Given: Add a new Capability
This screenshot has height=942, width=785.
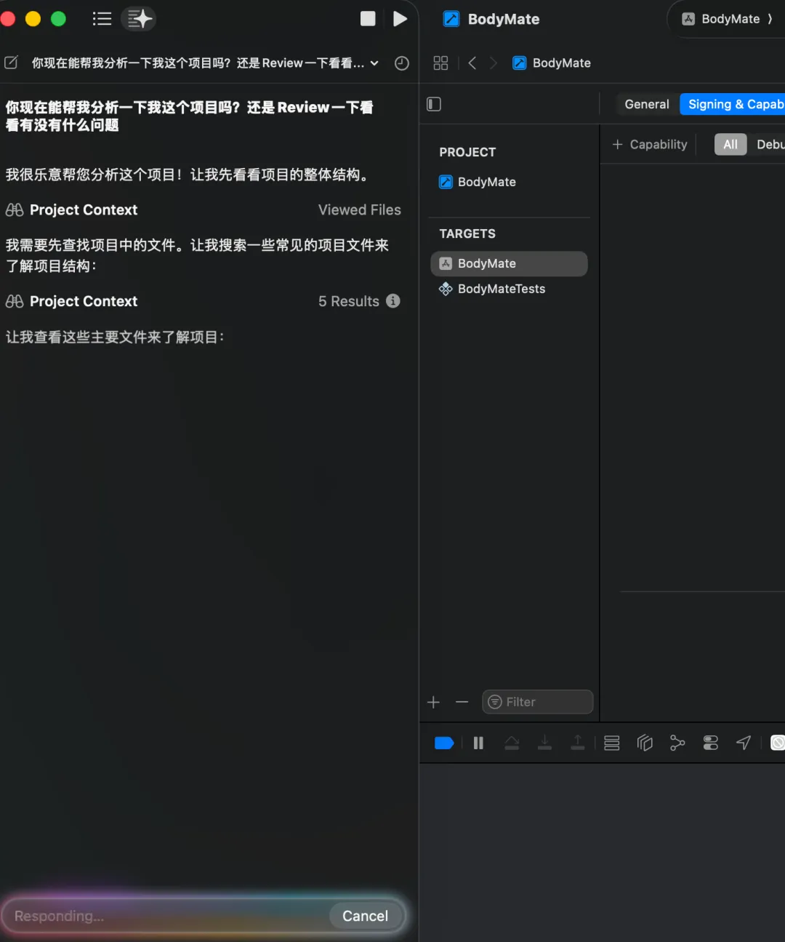Looking at the screenshot, I should pyautogui.click(x=649, y=145).
